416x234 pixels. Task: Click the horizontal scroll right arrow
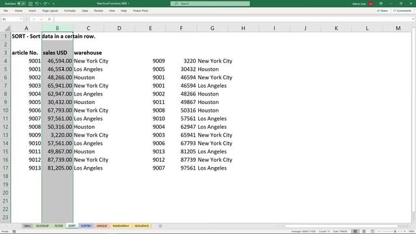click(409, 226)
